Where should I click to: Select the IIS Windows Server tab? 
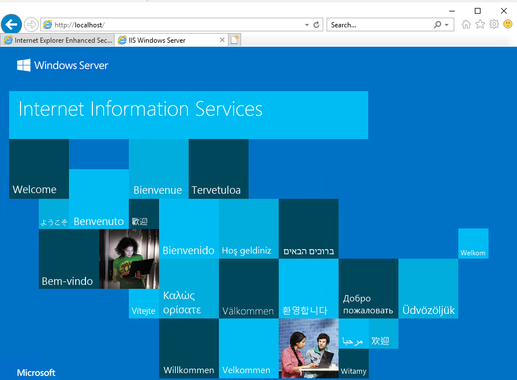point(171,40)
